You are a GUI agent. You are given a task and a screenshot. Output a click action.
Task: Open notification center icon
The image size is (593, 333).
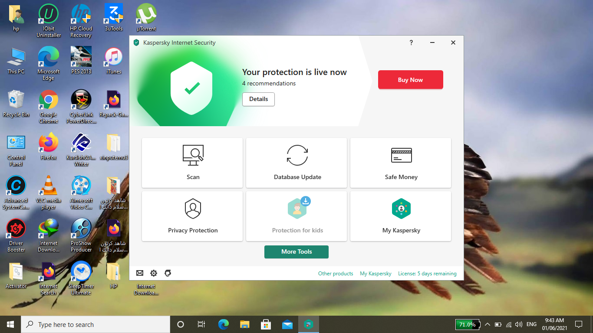coord(578,324)
